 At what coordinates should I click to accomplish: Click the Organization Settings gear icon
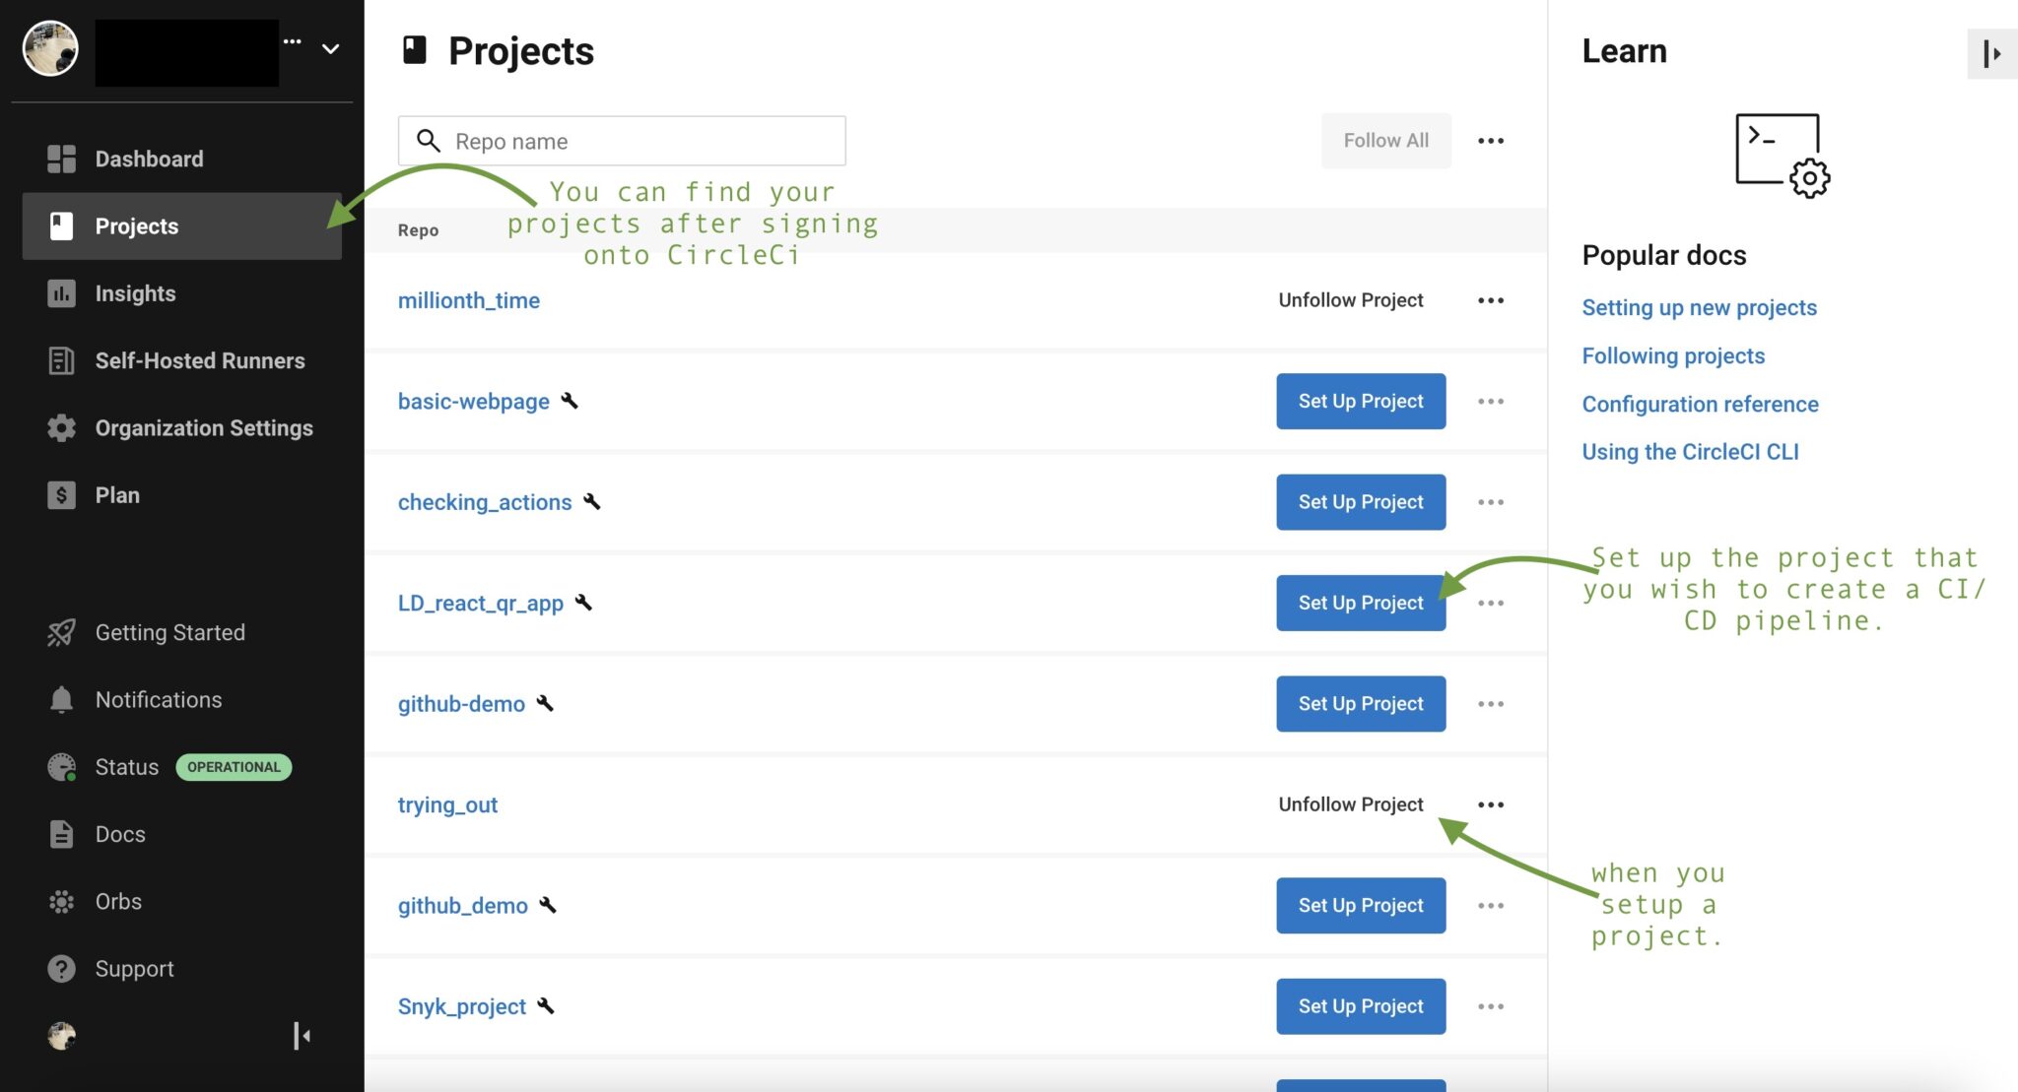pos(61,428)
